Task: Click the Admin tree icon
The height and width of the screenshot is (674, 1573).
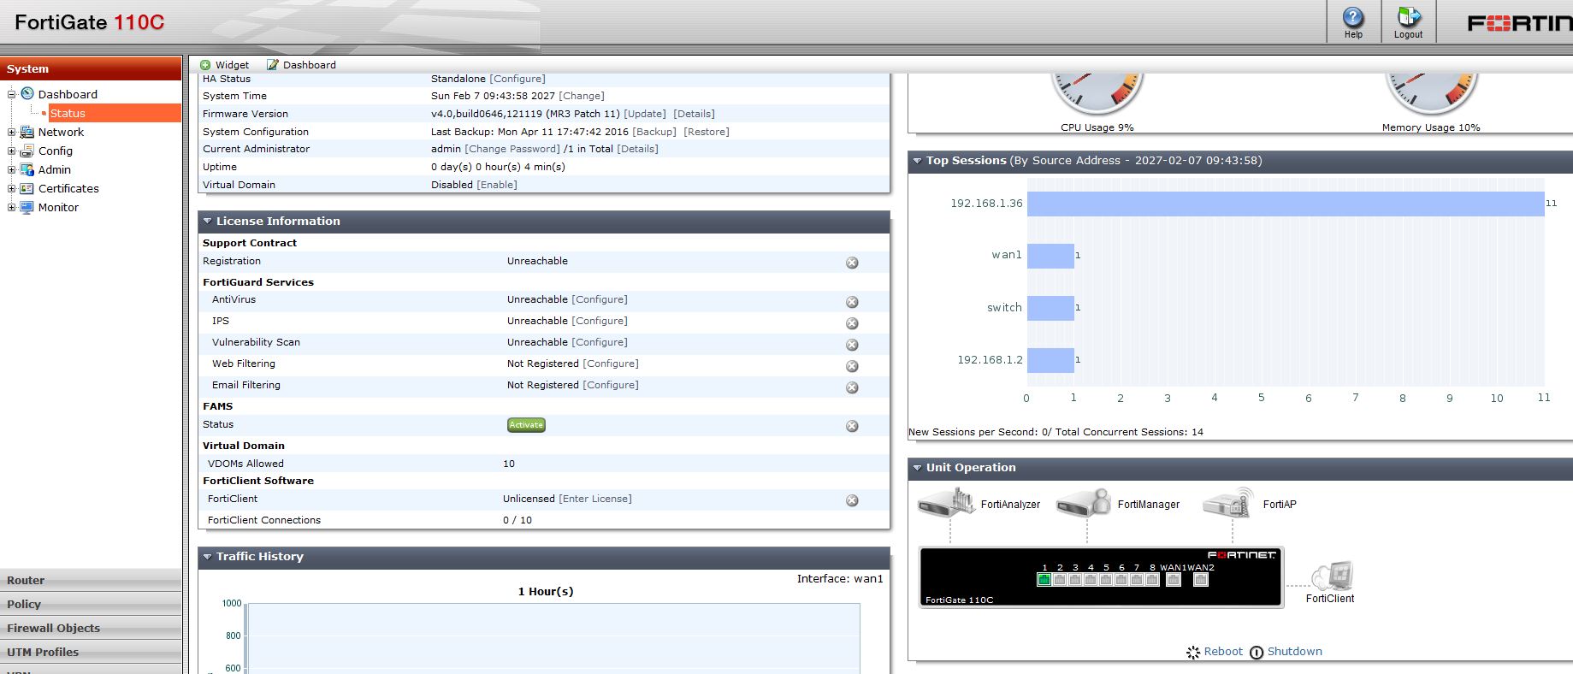Action: pyautogui.click(x=27, y=169)
